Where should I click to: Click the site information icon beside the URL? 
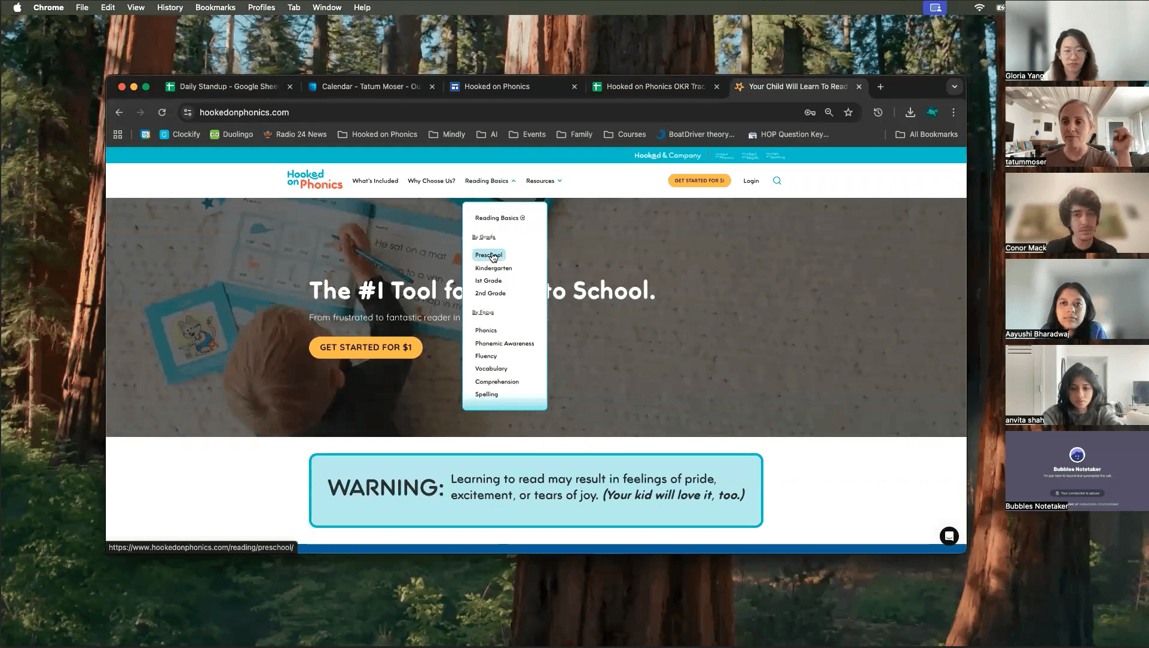pyautogui.click(x=188, y=112)
